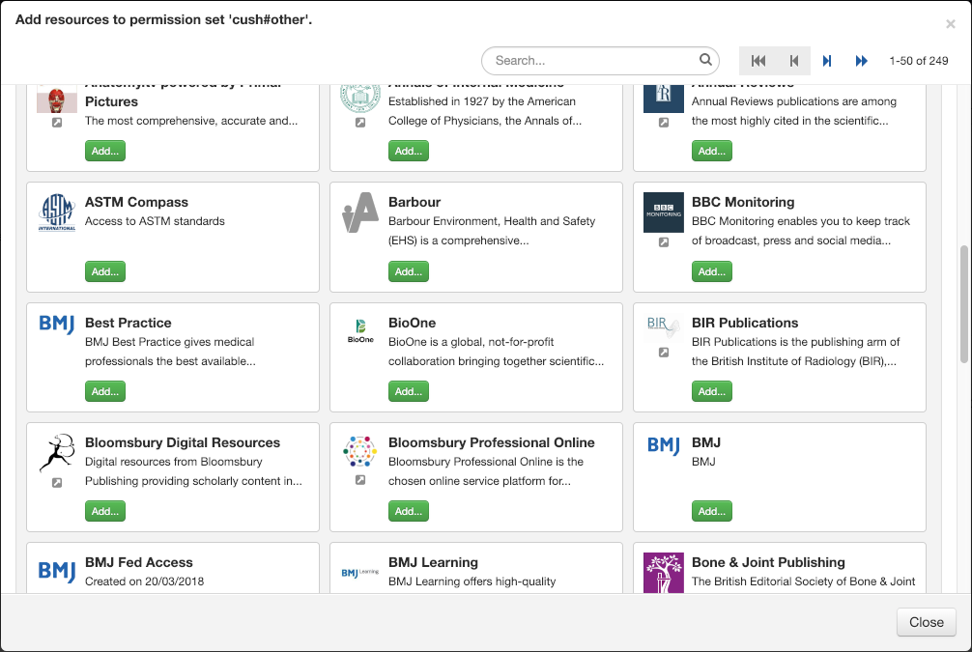
Task: Add BMJ Best Practice resource
Action: pos(105,391)
